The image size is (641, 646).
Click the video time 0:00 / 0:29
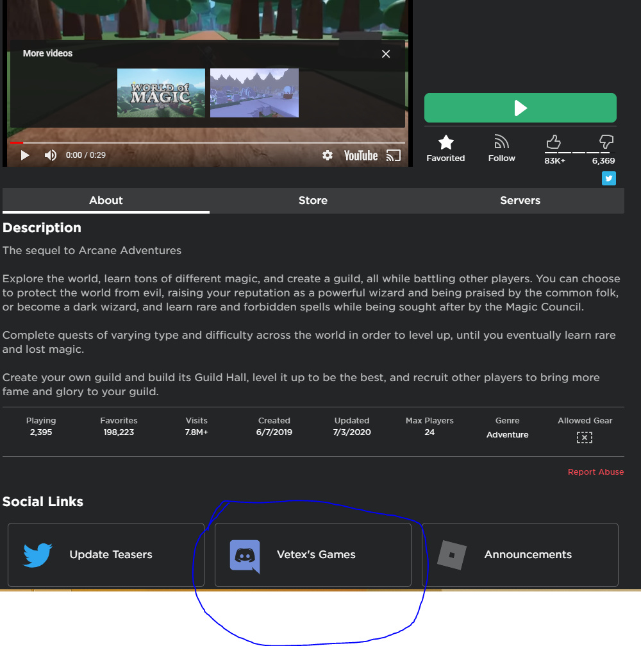click(x=86, y=155)
